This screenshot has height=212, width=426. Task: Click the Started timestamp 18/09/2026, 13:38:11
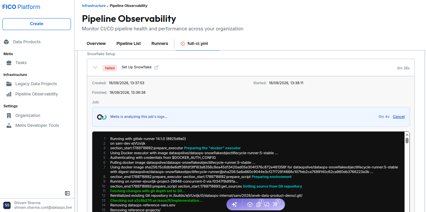[x=286, y=83]
